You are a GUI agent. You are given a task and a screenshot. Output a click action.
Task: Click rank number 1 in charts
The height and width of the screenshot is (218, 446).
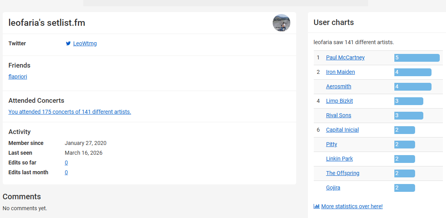point(318,58)
